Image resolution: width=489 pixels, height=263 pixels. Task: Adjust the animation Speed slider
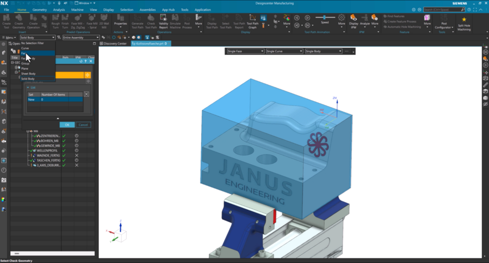(325, 17)
